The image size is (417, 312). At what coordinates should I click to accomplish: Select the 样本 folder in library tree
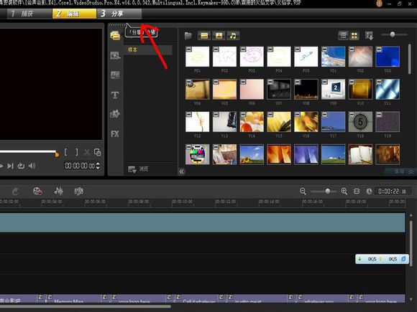coord(148,50)
